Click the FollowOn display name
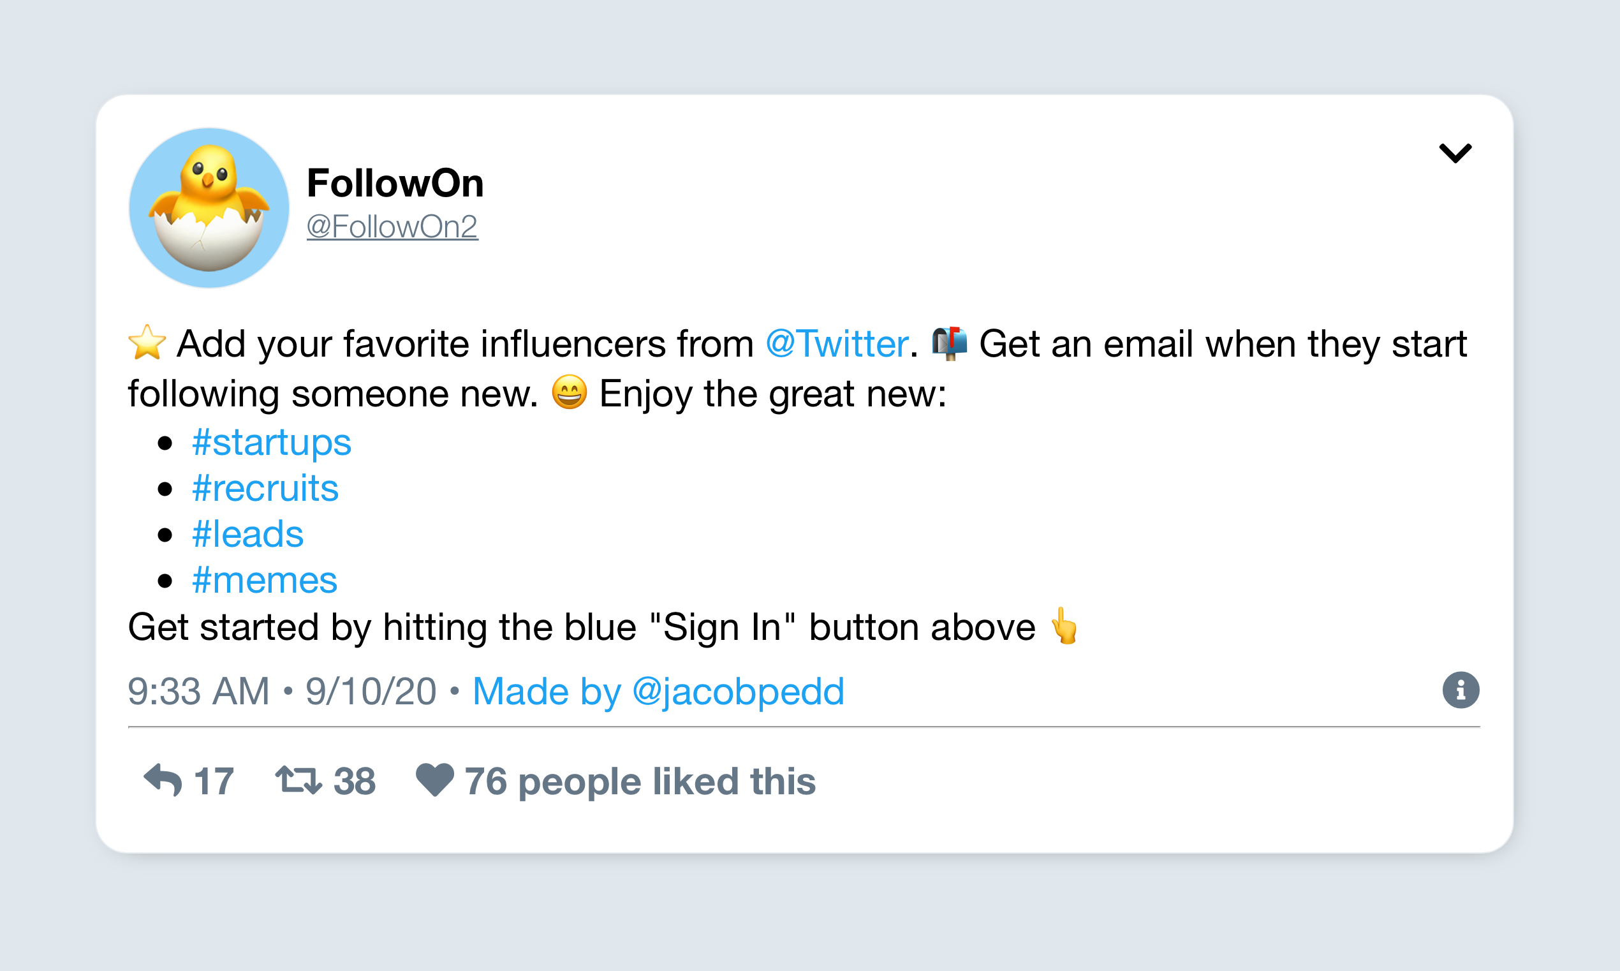This screenshot has width=1620, height=971. (x=395, y=183)
